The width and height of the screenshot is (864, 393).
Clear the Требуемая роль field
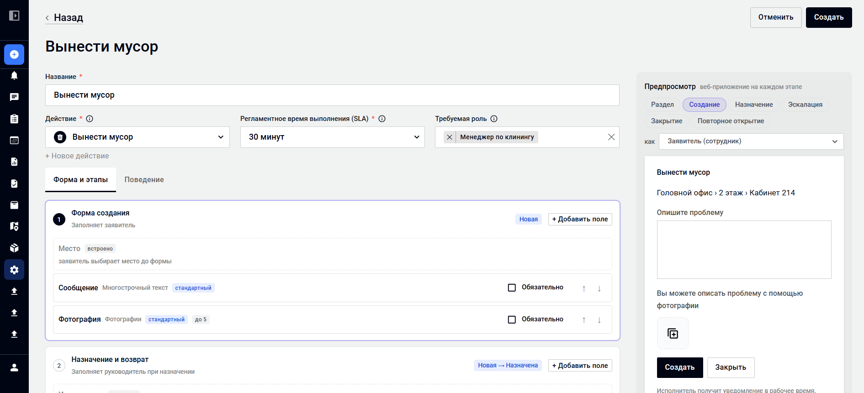click(611, 137)
